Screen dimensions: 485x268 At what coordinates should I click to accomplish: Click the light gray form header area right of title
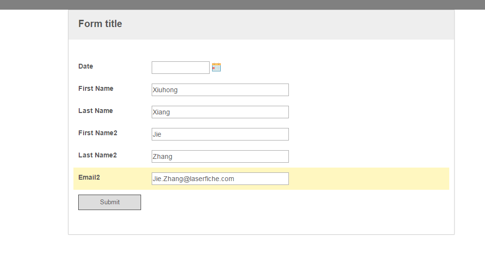click(x=287, y=25)
